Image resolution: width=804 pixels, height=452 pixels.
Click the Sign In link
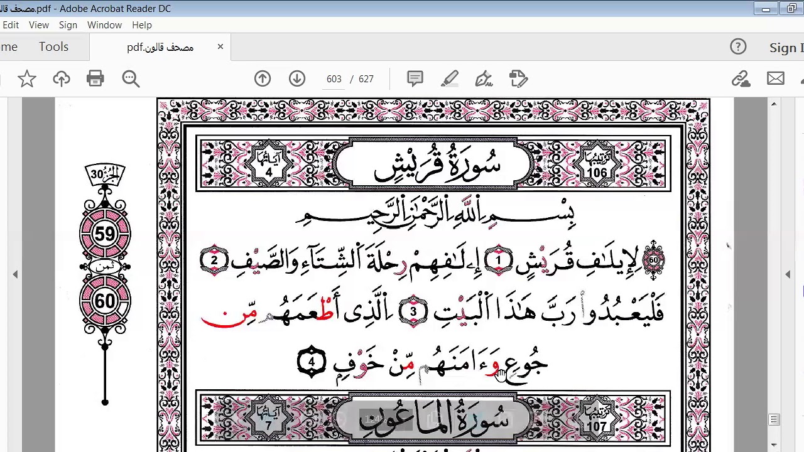(x=786, y=48)
